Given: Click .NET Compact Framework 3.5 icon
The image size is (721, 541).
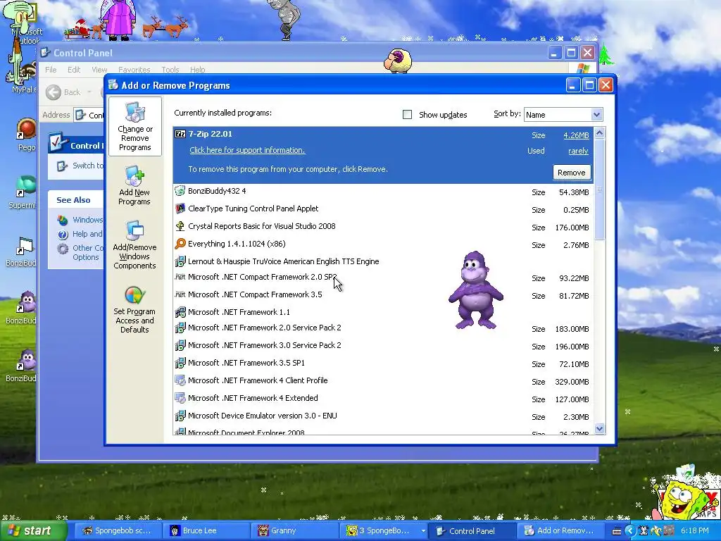Looking at the screenshot, I should pos(180,294).
